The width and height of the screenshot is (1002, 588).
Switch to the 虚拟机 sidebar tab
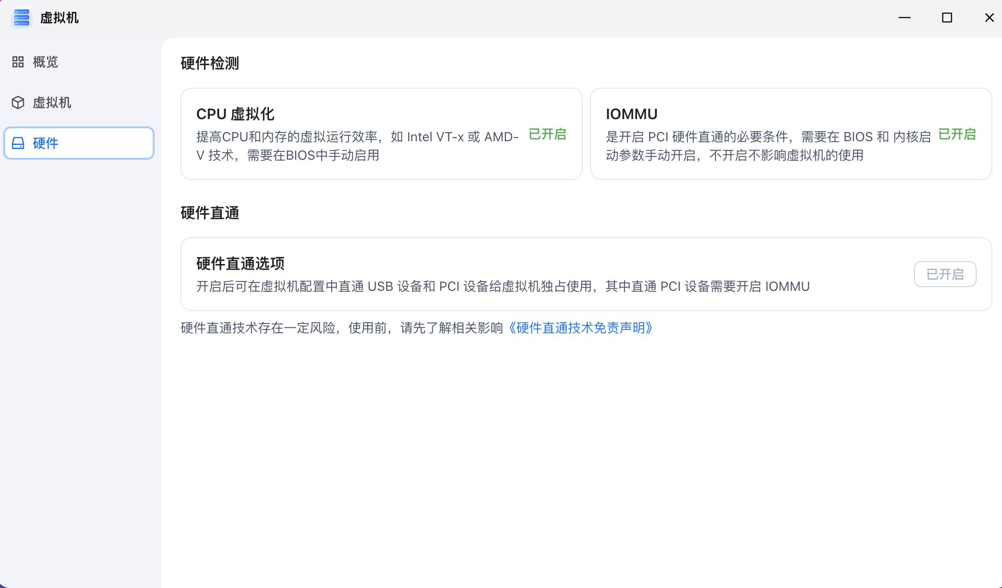click(x=52, y=102)
